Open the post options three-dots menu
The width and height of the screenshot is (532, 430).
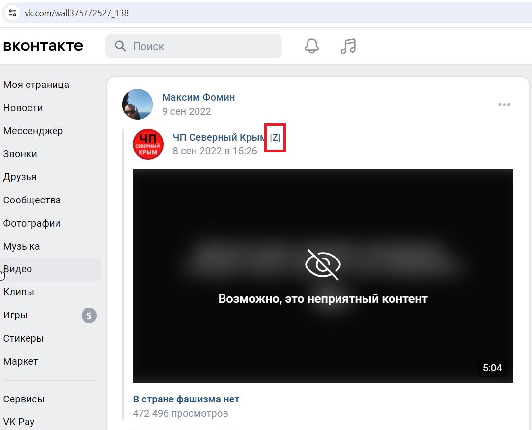tap(504, 105)
